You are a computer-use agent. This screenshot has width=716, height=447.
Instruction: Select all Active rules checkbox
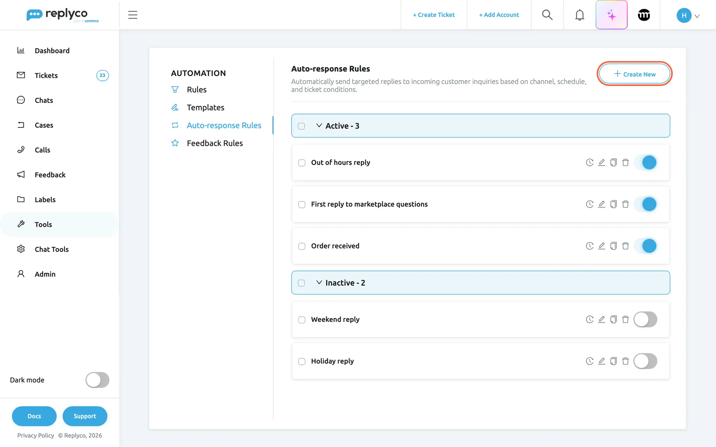pyautogui.click(x=302, y=126)
